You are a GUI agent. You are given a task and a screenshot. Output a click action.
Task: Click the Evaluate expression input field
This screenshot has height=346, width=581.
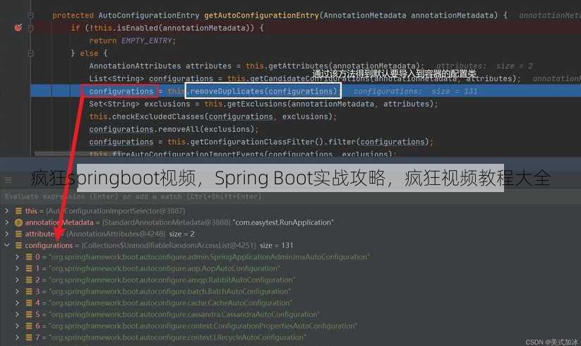[291, 197]
